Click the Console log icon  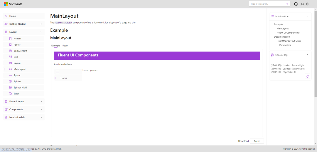coord(272,55)
